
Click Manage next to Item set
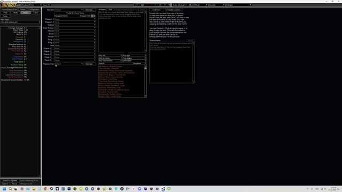pos(89,10)
